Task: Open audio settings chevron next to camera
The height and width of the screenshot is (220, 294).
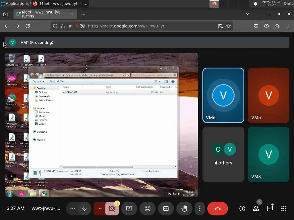Action: (x=100, y=209)
